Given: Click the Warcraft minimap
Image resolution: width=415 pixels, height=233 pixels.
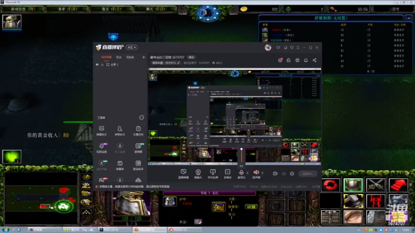Looking at the screenshot, I should (x=41, y=199).
